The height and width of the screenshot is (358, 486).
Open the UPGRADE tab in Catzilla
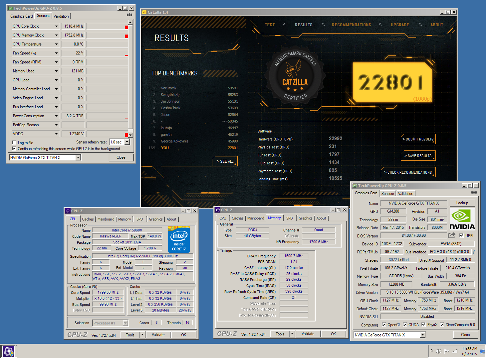point(400,25)
